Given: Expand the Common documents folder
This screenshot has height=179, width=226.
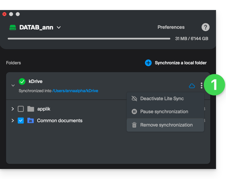Looking at the screenshot, I should tap(13, 121).
